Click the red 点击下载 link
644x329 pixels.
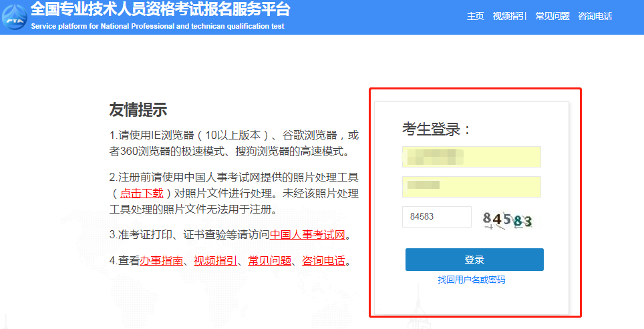(x=142, y=193)
